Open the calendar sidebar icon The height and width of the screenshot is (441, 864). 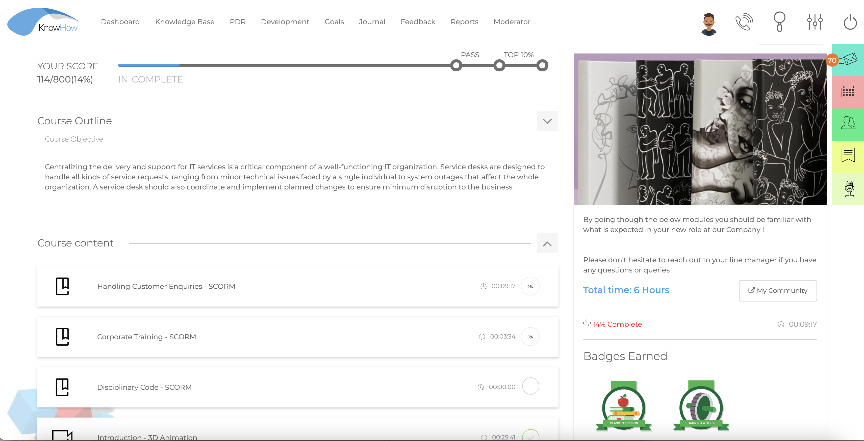[x=848, y=92]
